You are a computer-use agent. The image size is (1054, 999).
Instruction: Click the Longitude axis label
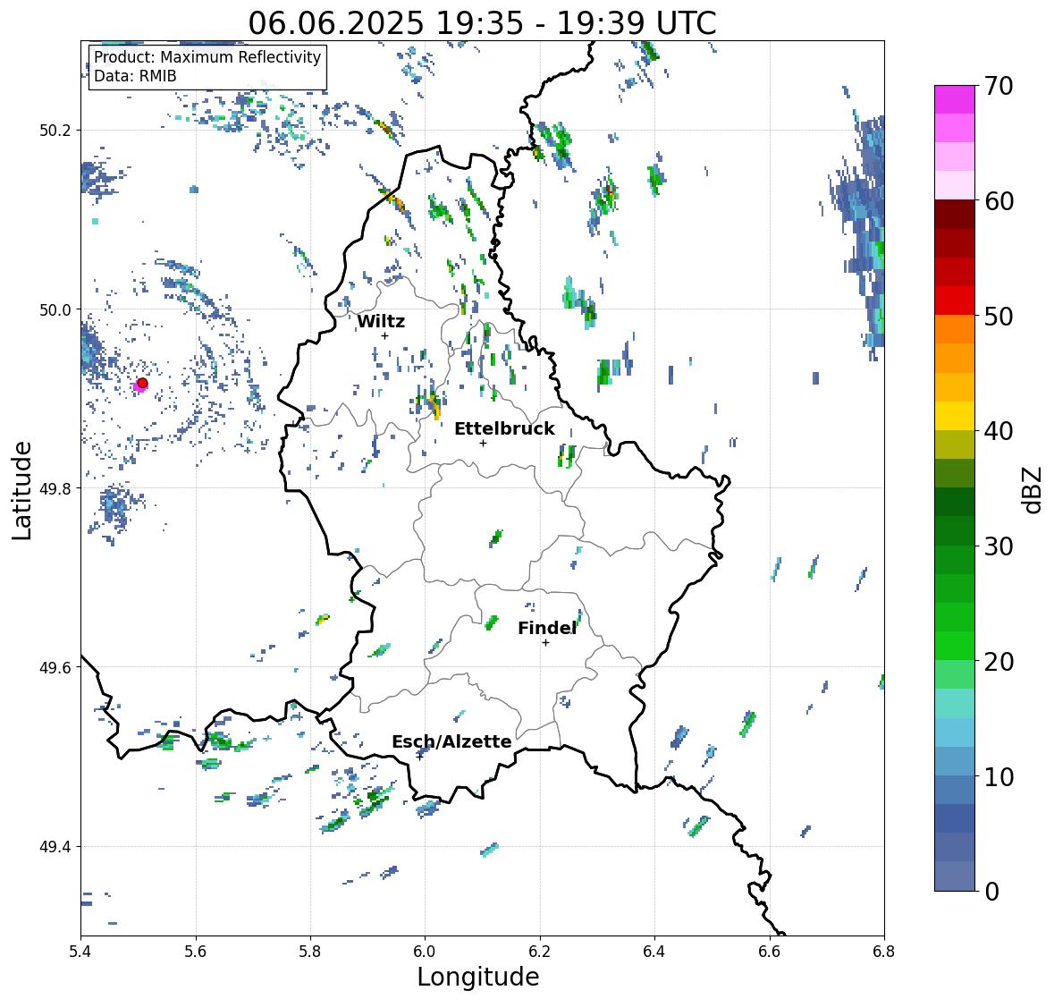coord(478,977)
